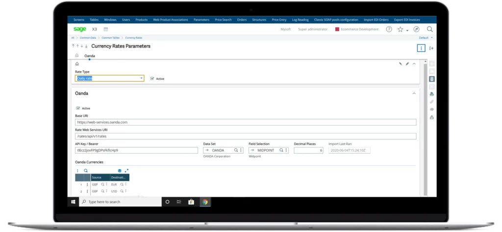Open the Import EDI Orders menu
The width and height of the screenshot is (502, 232).
coord(376,20)
